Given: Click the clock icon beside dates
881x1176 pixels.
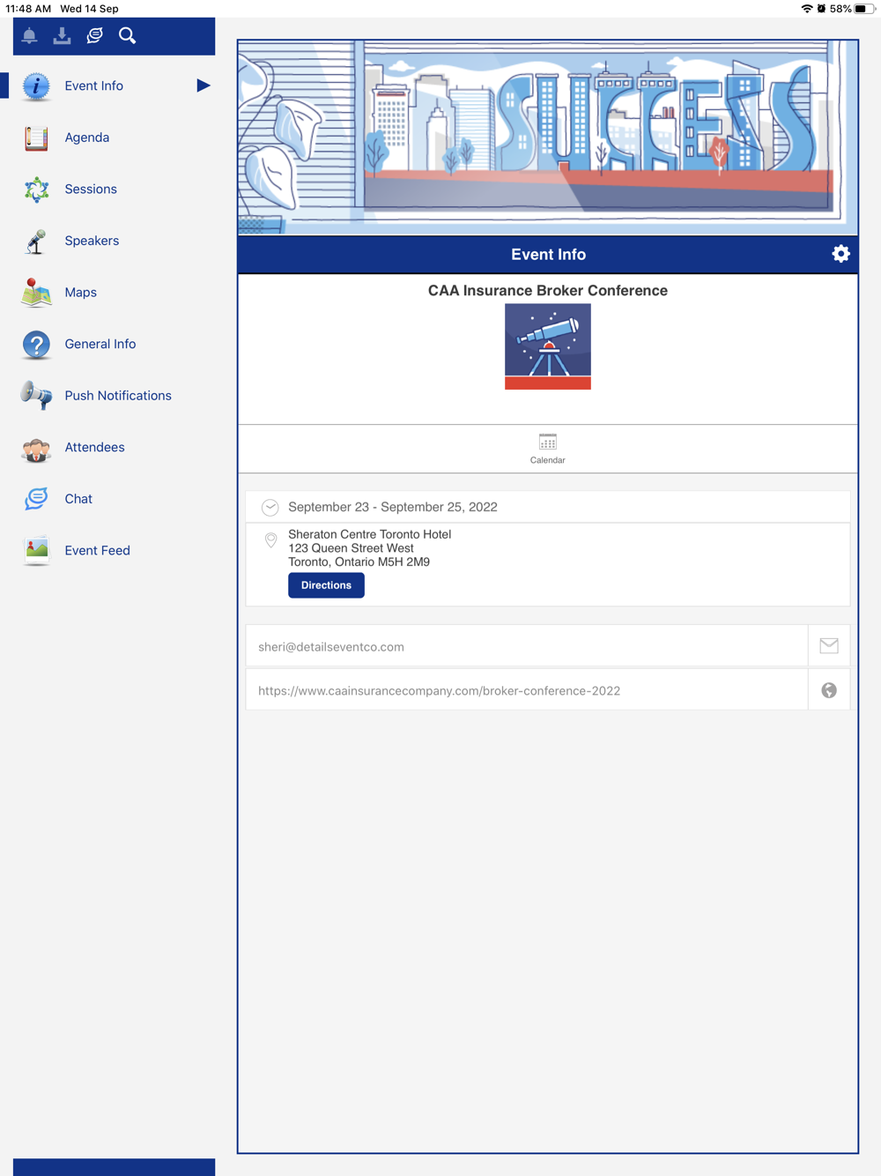Looking at the screenshot, I should (x=270, y=507).
